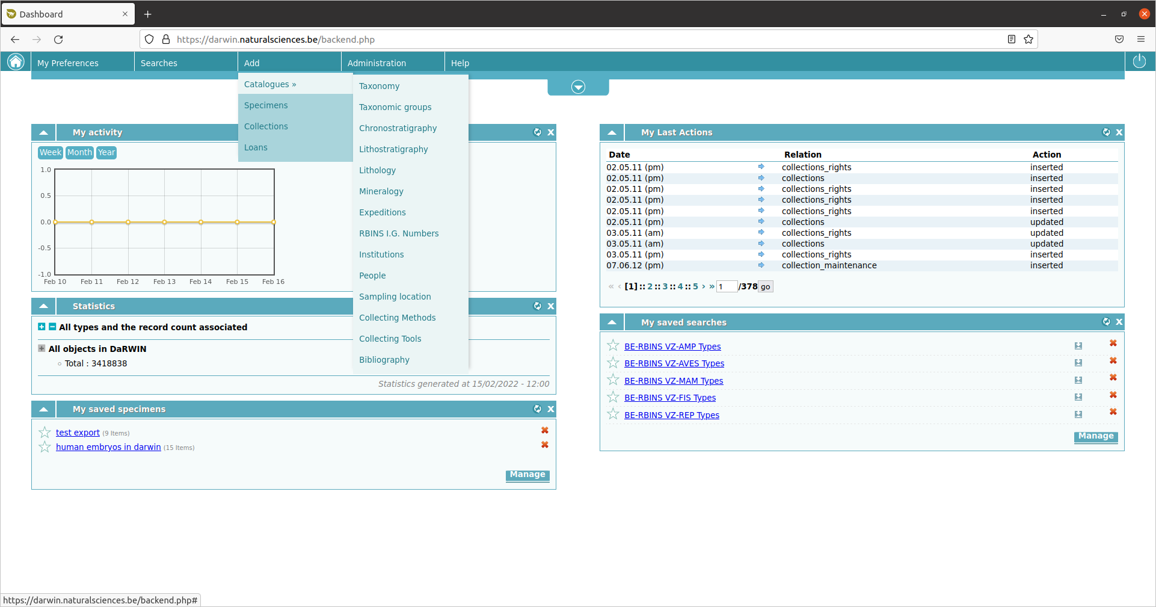1156x607 pixels.
Task: Refresh the My Last Actions widget
Action: click(1105, 132)
